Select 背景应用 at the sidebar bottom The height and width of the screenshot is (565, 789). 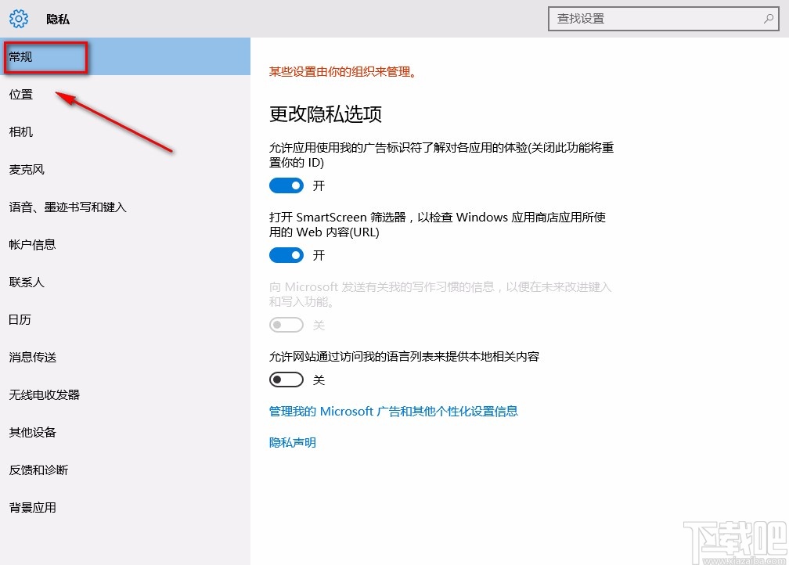[32, 507]
